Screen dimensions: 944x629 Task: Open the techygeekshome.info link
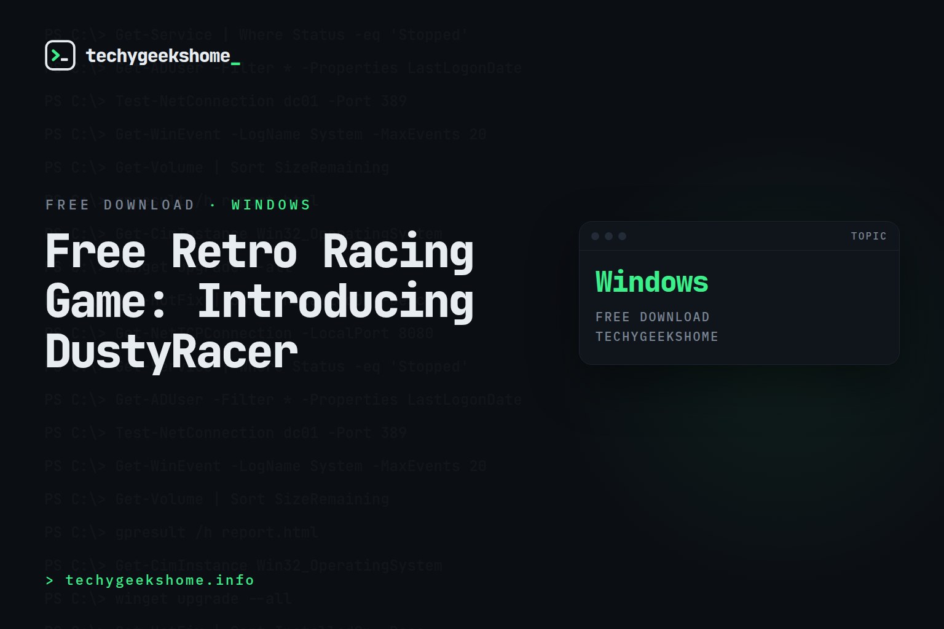click(x=150, y=580)
